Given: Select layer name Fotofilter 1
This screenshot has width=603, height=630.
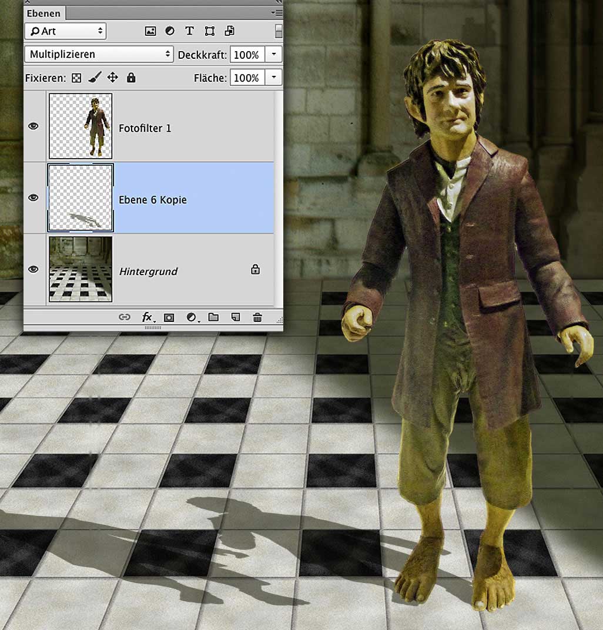Looking at the screenshot, I should [x=145, y=128].
